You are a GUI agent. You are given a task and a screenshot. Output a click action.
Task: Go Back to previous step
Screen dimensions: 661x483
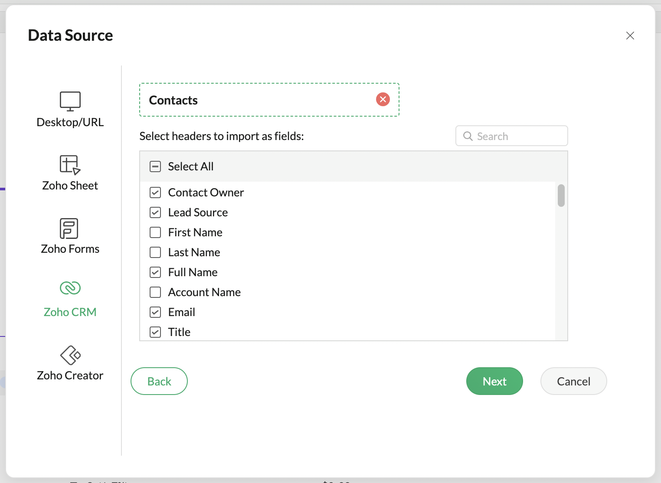159,381
